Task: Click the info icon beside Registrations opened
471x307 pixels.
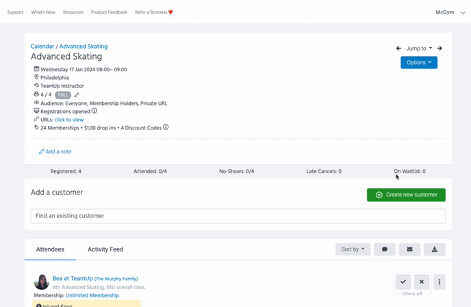Action: pos(94,111)
